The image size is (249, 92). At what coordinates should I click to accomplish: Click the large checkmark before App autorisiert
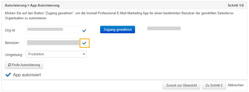pos(8,75)
